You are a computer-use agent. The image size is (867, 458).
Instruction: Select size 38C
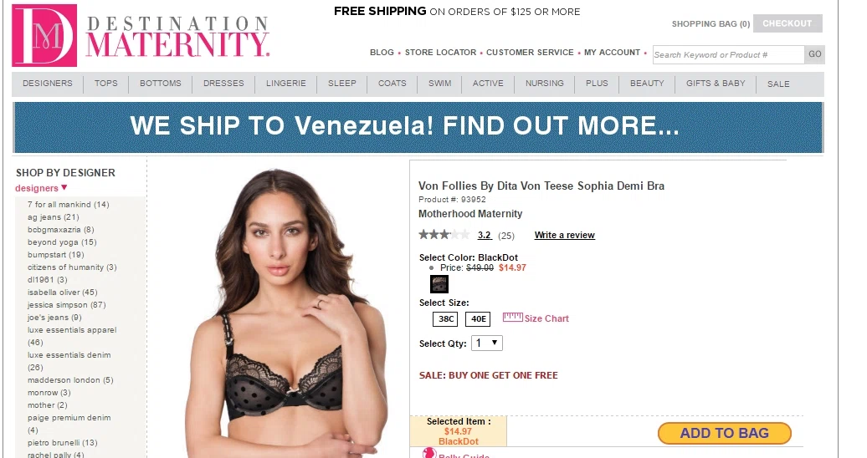[445, 318]
